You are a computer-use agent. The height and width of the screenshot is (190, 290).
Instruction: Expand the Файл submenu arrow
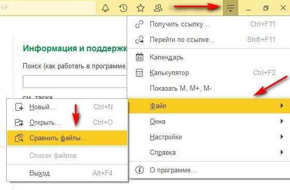point(282,106)
